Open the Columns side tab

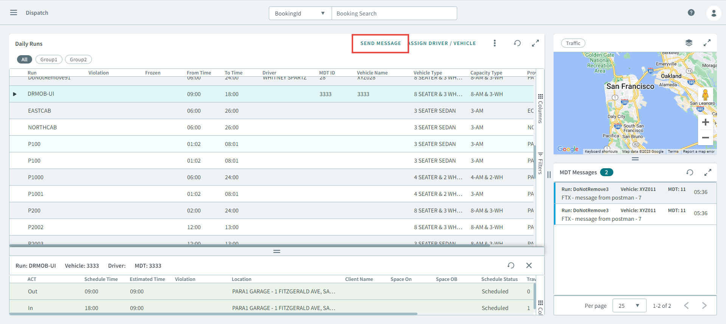(540, 109)
